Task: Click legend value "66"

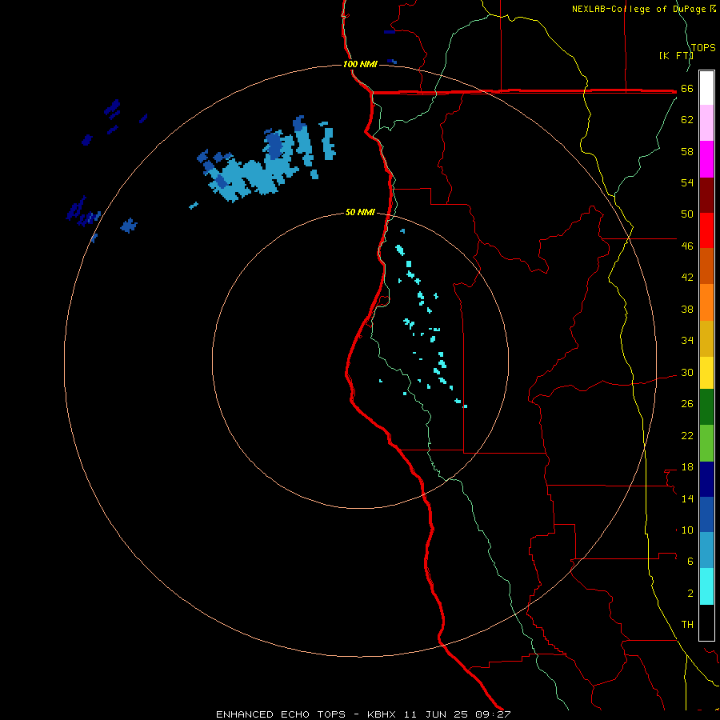Action: (687, 89)
